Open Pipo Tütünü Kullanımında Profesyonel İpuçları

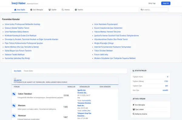click(24, 43)
